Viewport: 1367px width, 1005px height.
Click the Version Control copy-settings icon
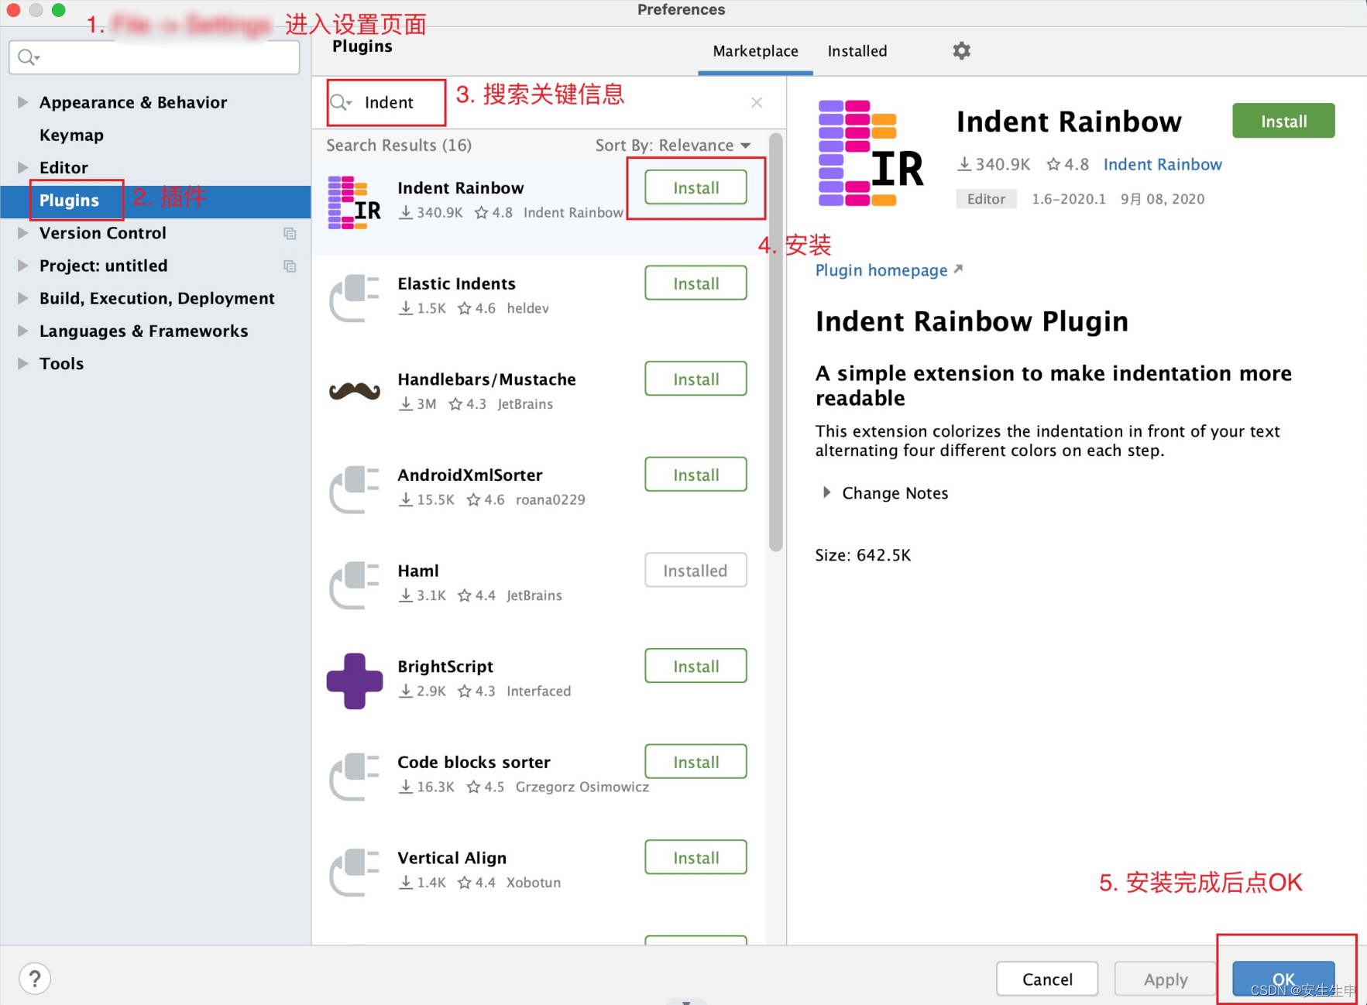[290, 233]
